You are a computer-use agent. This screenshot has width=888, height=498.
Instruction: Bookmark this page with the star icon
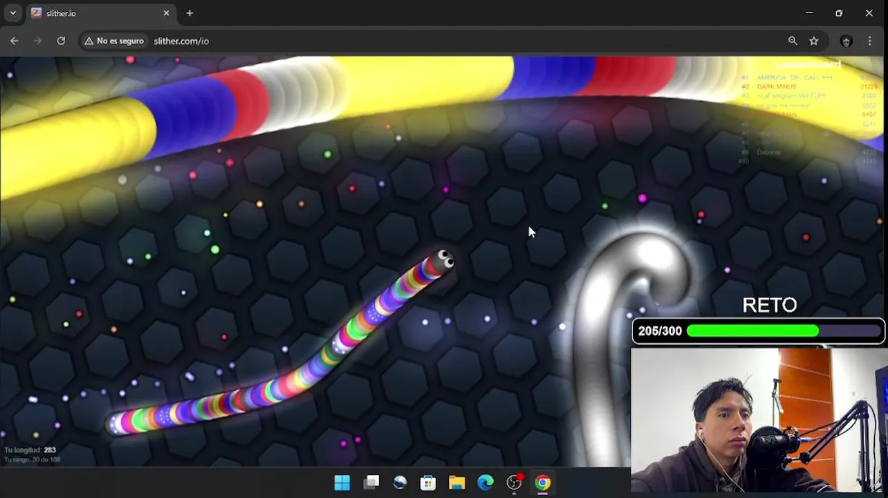coord(814,41)
